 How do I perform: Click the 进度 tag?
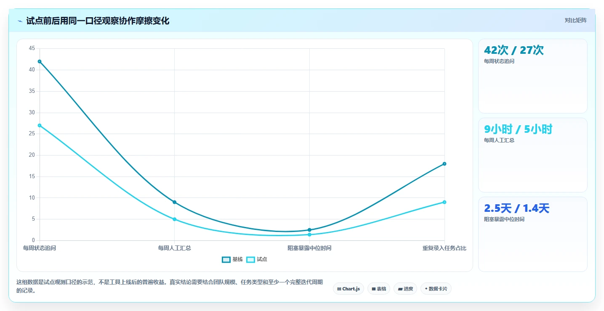(x=405, y=289)
